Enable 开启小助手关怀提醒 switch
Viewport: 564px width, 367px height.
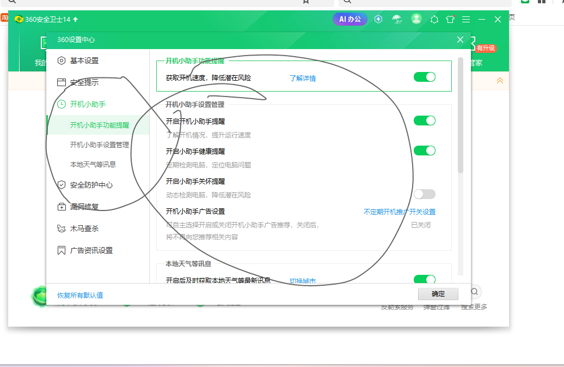(425, 195)
